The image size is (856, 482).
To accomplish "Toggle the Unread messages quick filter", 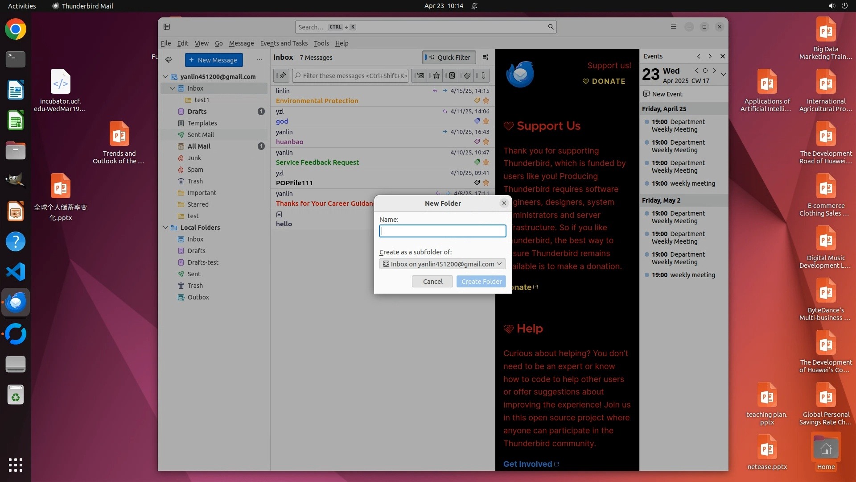I will [420, 76].
